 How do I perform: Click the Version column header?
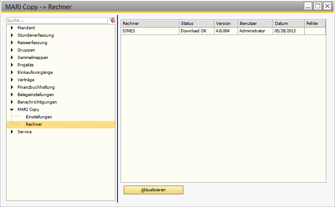click(x=226, y=24)
